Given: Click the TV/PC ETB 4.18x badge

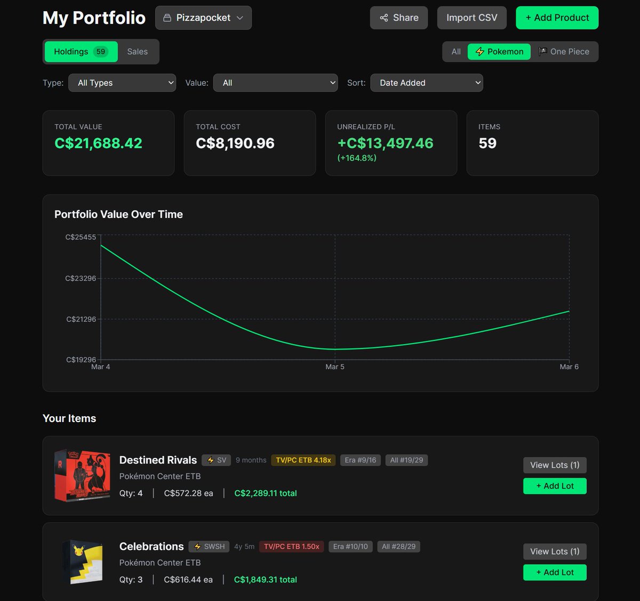Looking at the screenshot, I should pos(303,460).
